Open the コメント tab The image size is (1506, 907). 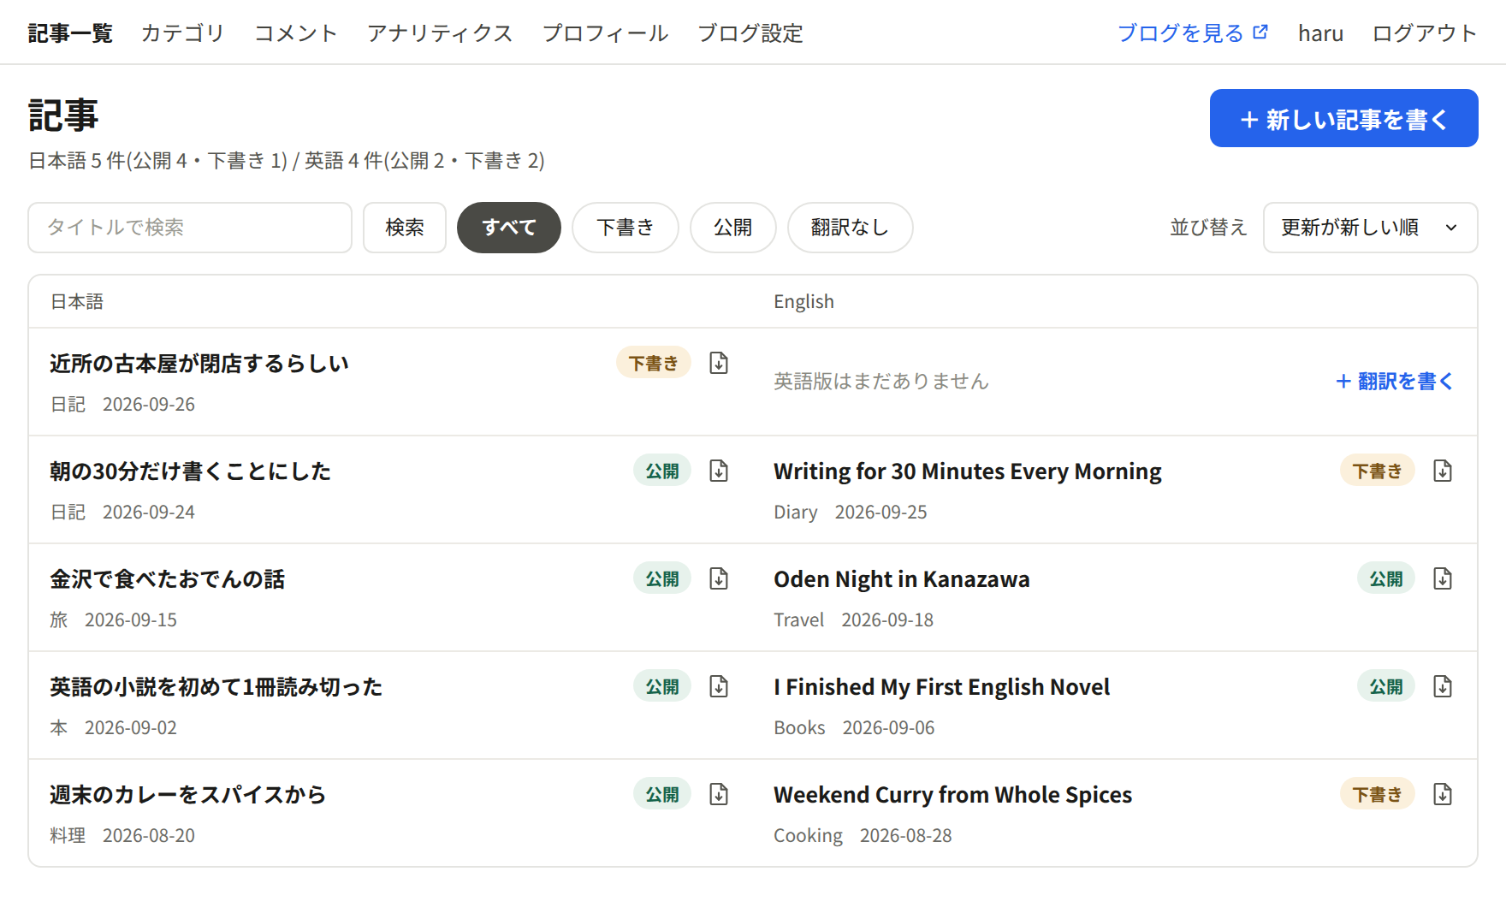296,33
